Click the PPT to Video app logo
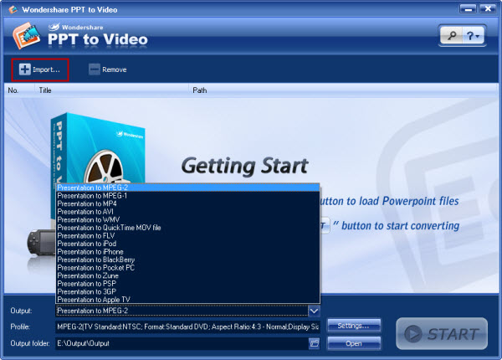 click(27, 35)
